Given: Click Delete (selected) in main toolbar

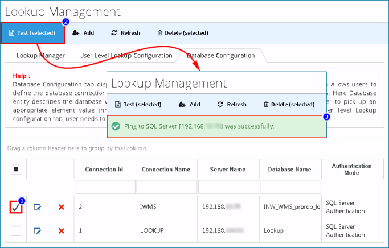Looking at the screenshot, I should (183, 33).
